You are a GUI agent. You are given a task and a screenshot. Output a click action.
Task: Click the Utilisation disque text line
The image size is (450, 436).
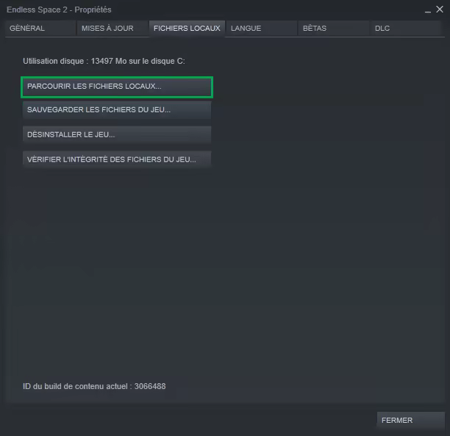click(104, 61)
